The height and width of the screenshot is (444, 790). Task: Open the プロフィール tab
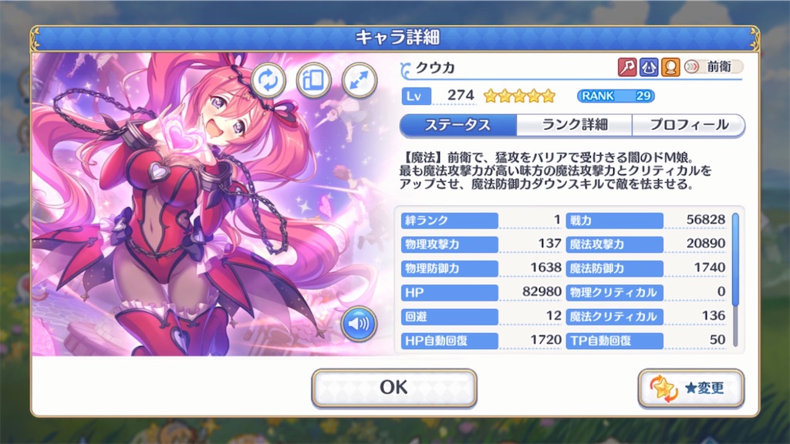(689, 125)
